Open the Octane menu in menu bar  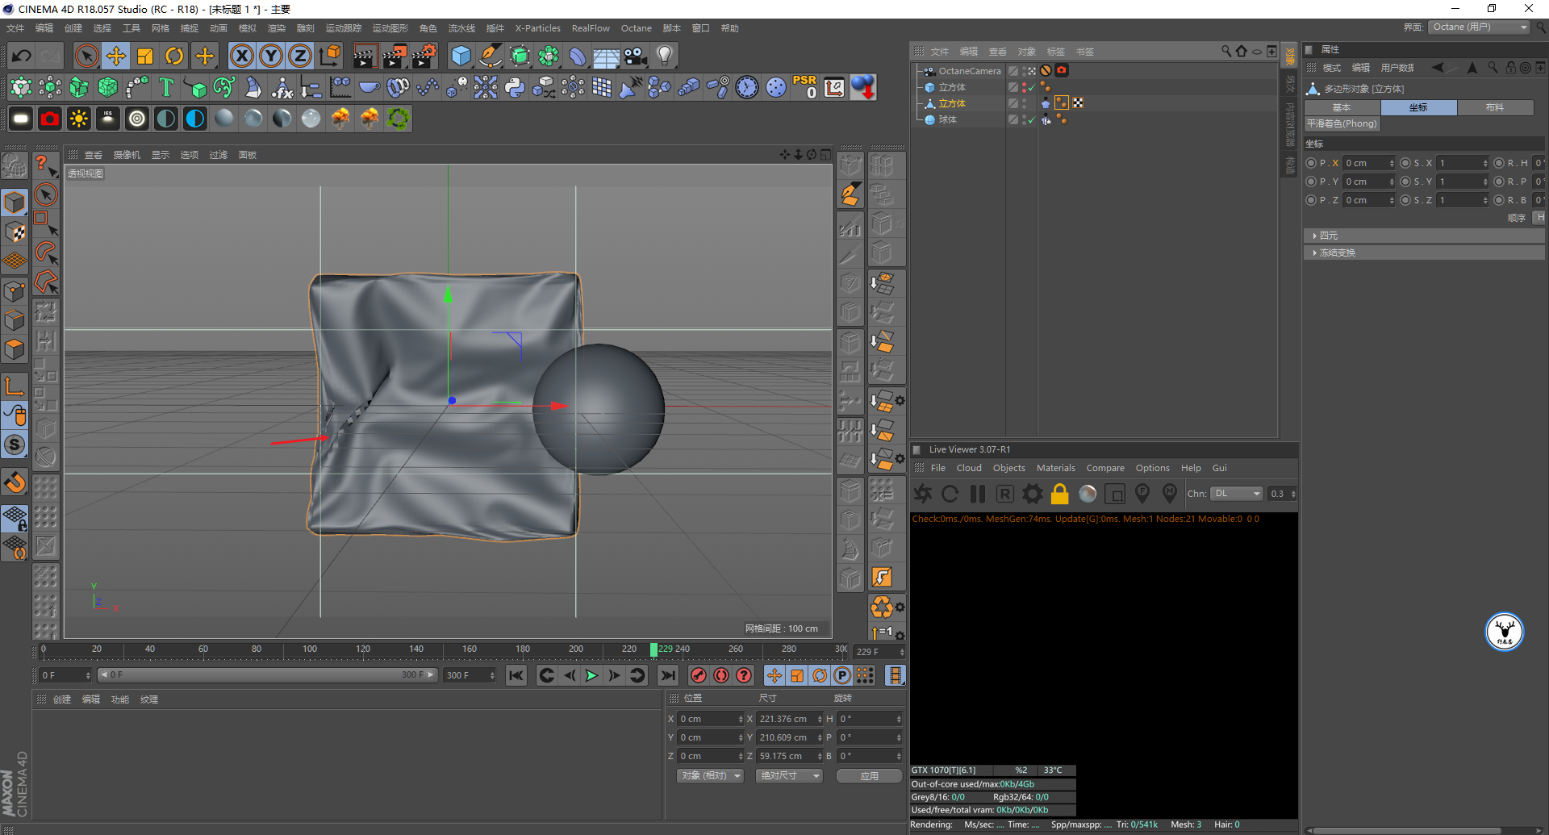tap(636, 28)
